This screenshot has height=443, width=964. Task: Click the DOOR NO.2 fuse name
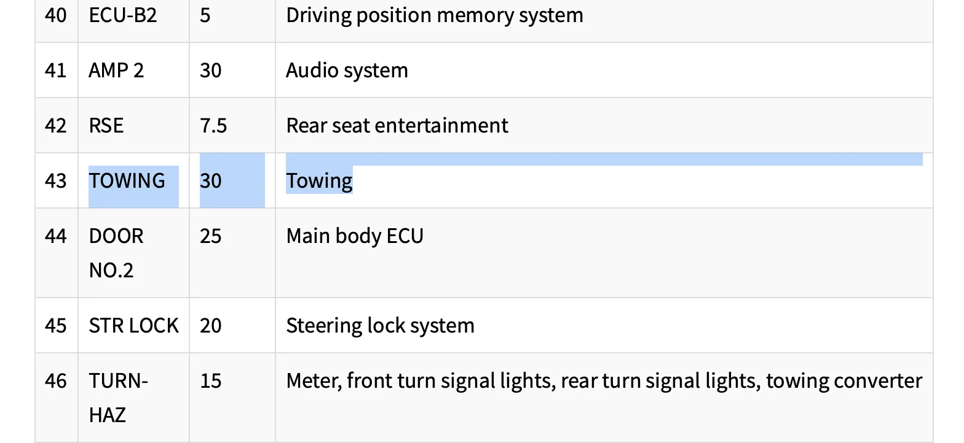click(x=116, y=253)
